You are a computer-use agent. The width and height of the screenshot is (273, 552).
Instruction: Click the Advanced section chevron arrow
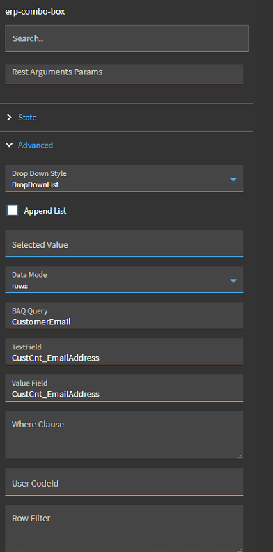click(10, 145)
